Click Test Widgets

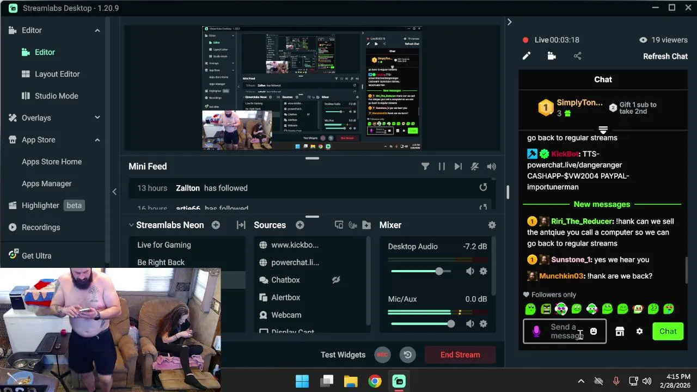click(343, 355)
